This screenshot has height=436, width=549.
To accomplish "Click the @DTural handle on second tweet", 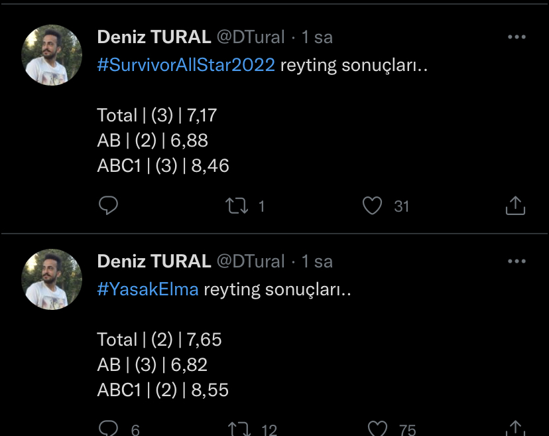I will coord(251,261).
